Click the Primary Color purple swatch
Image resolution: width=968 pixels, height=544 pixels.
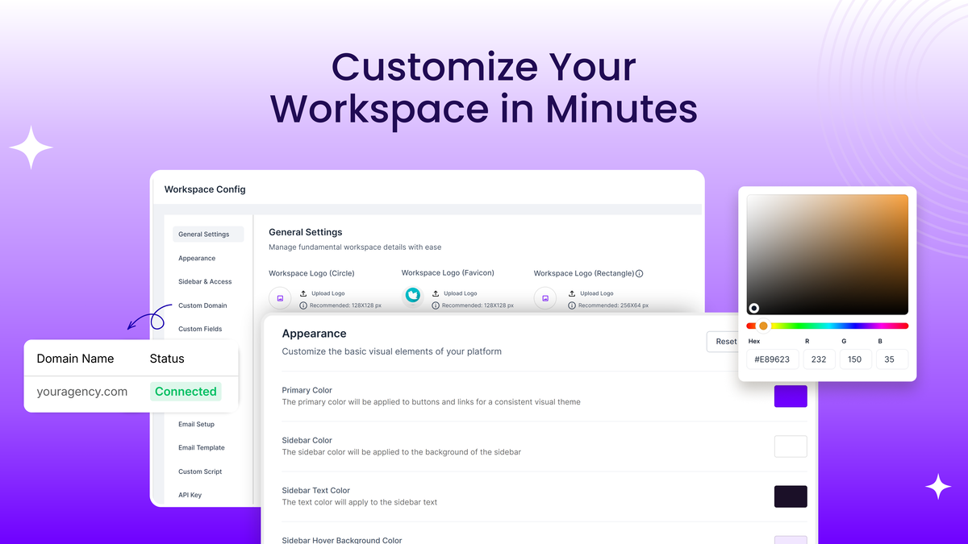pyautogui.click(x=791, y=396)
